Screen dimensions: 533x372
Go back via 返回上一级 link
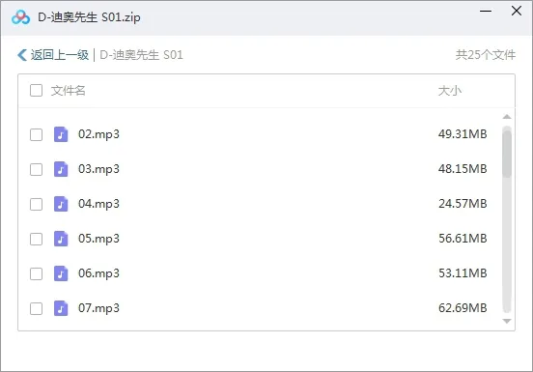click(60, 55)
